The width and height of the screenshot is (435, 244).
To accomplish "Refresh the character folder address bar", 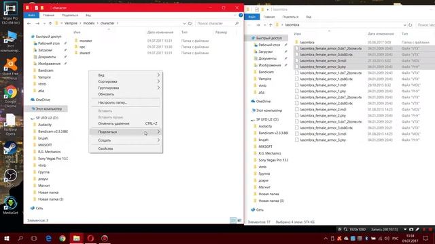I will tap(190, 23).
